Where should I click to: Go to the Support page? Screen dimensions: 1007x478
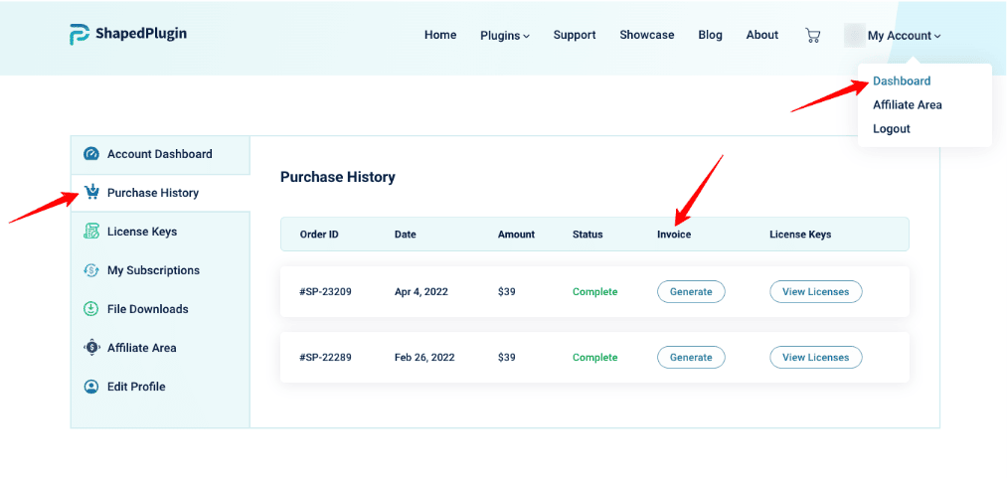(x=575, y=35)
